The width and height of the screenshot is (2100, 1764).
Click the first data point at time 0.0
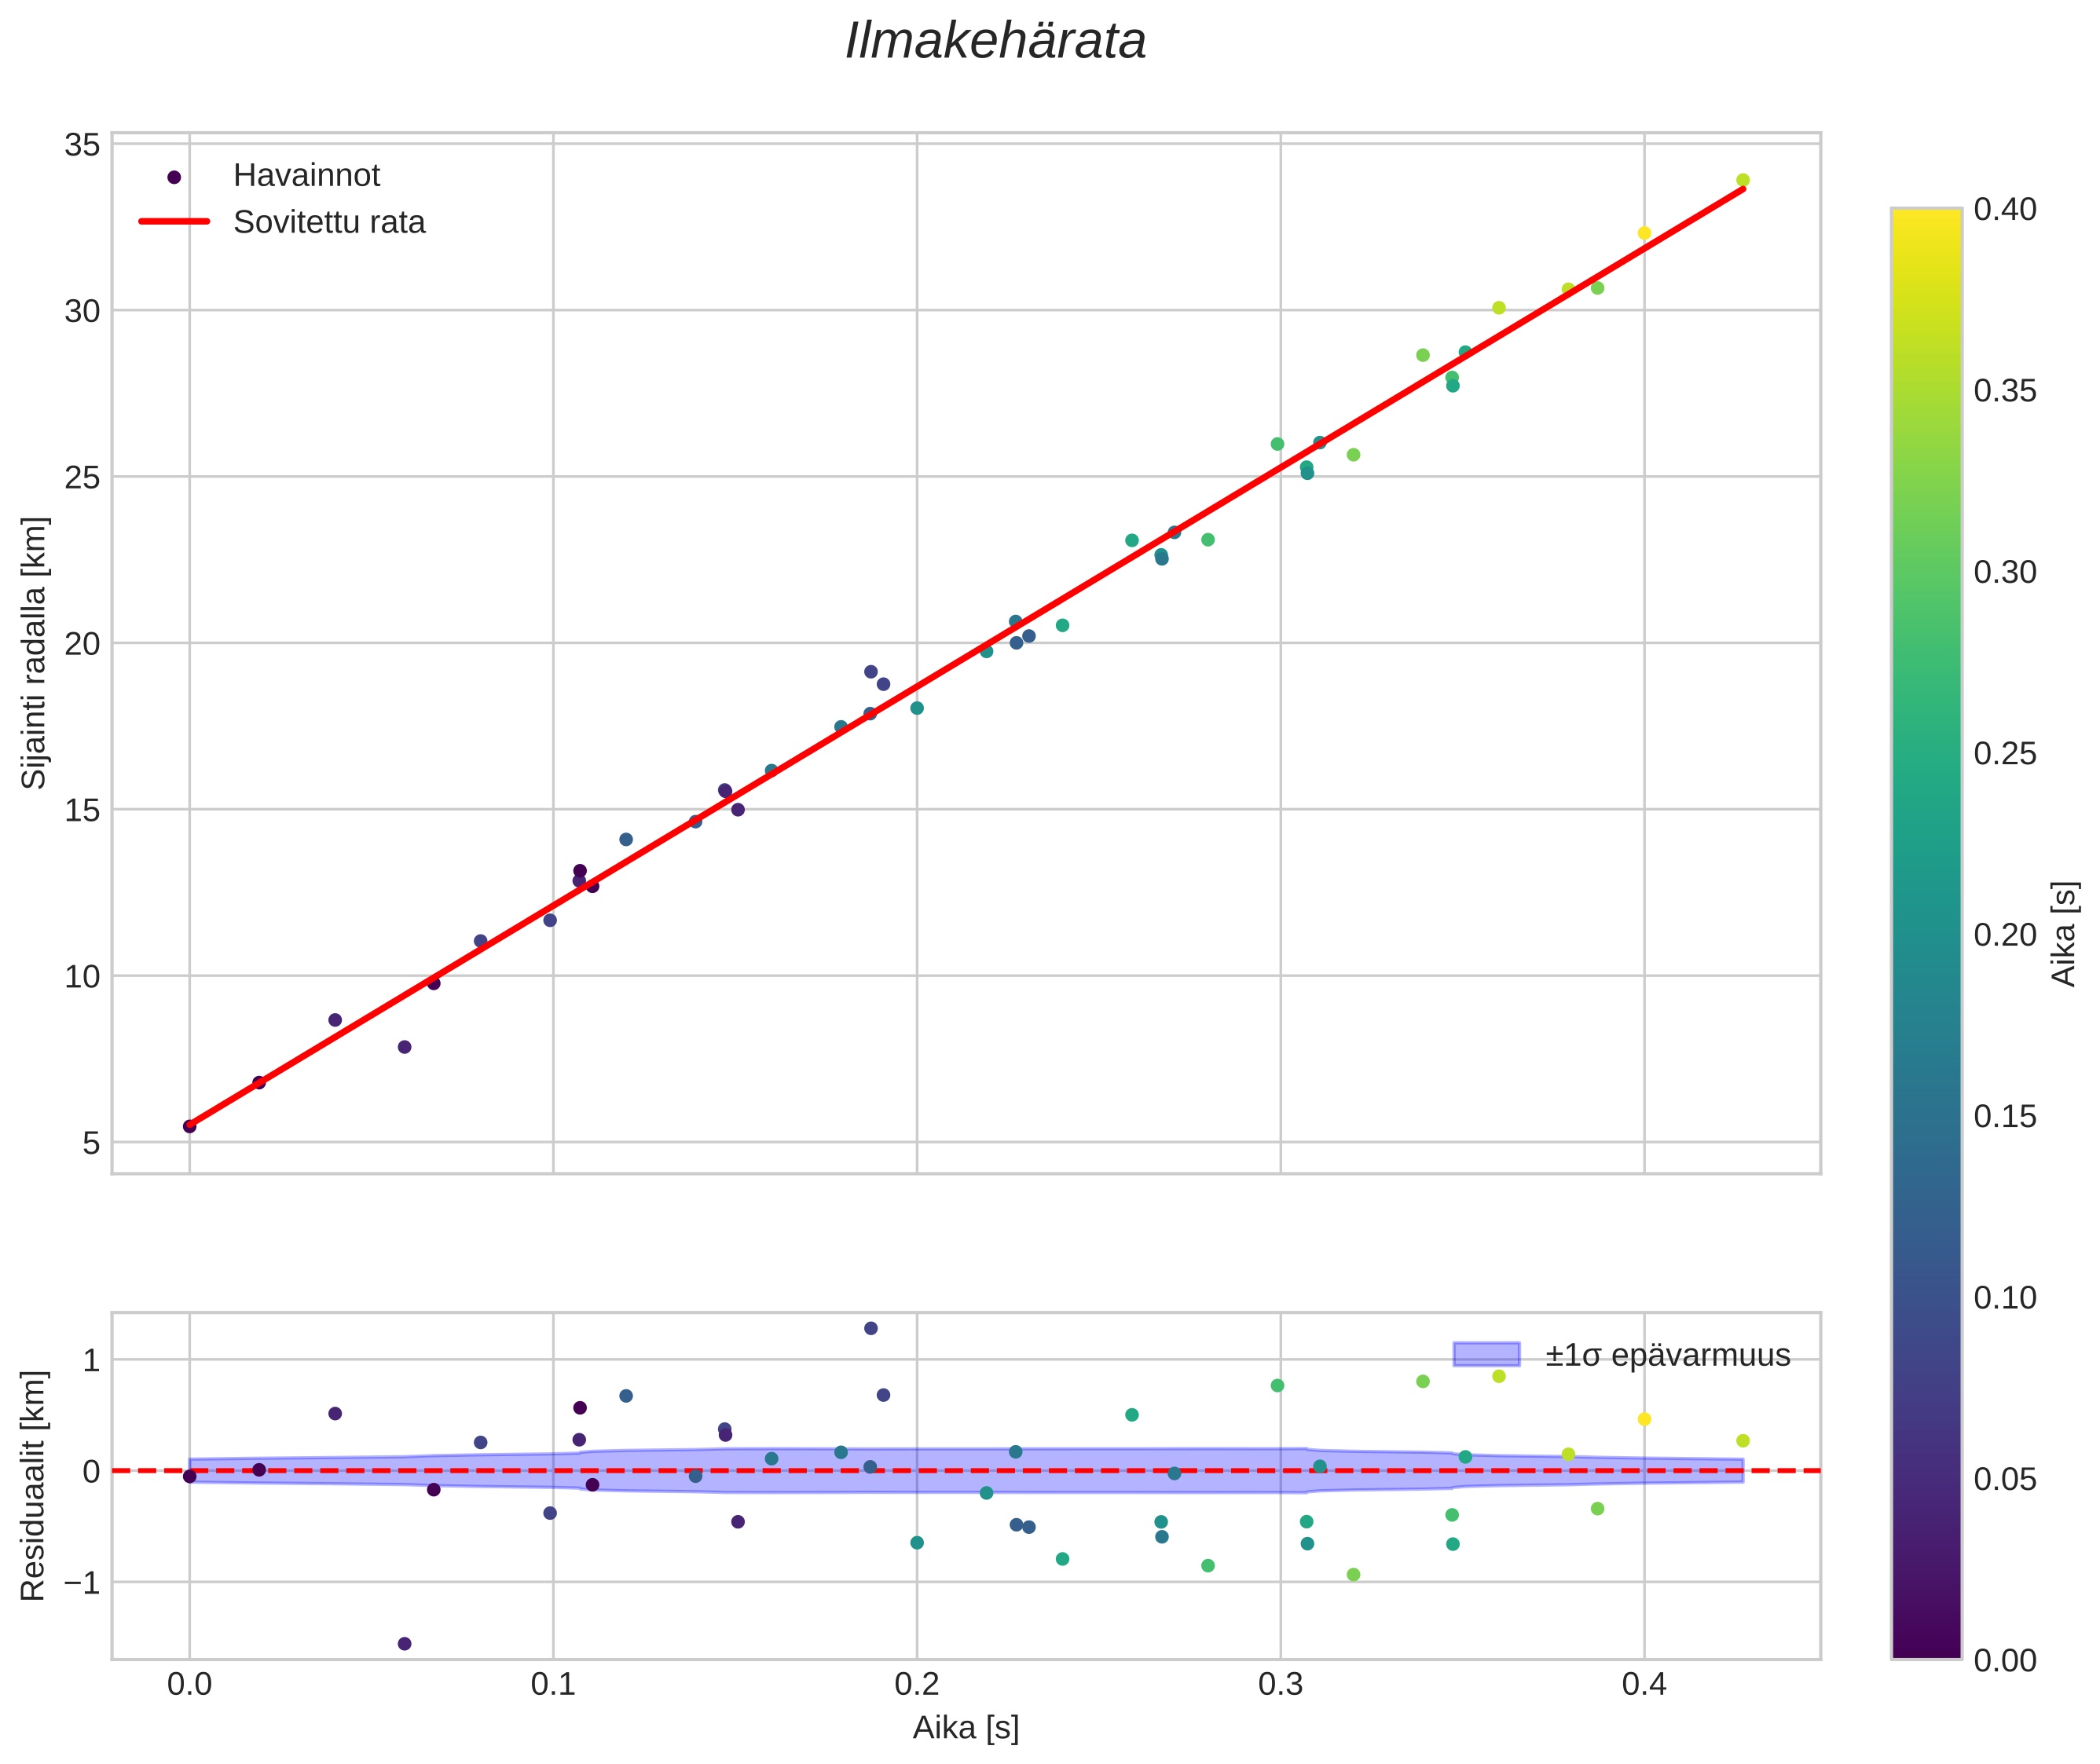(x=189, y=1126)
